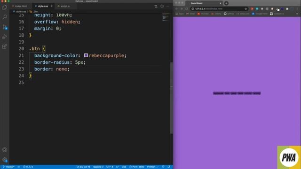Open the Manage gear menu
The height and width of the screenshot is (169, 301).
[5, 160]
